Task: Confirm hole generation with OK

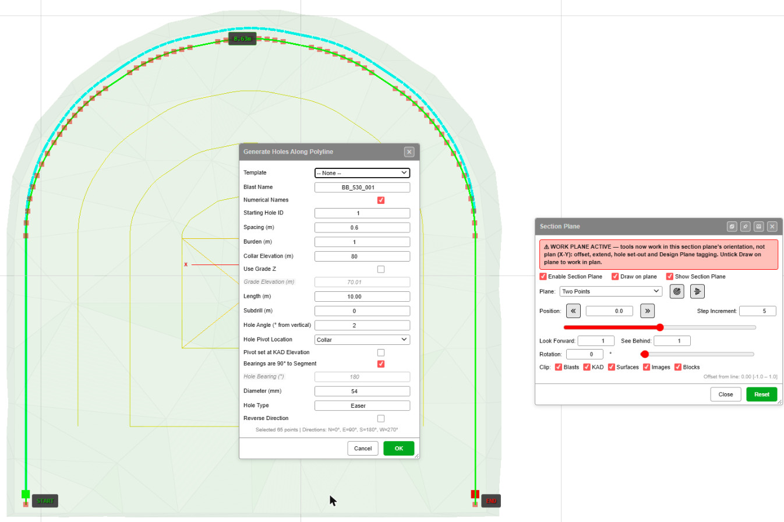Action: 399,449
